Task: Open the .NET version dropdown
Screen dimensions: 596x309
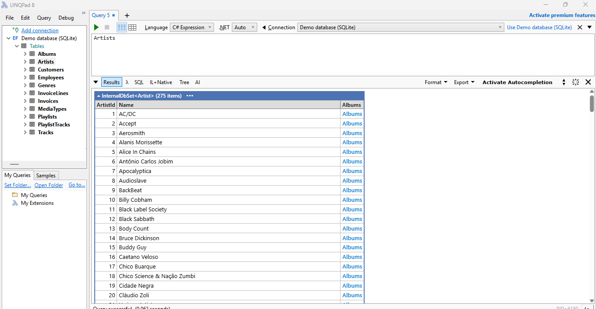Action: click(x=244, y=27)
